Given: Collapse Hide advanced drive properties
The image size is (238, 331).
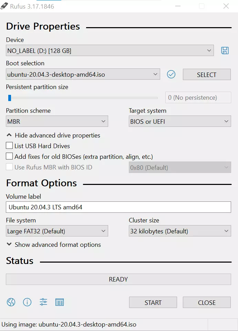Looking at the screenshot, I should (53, 135).
